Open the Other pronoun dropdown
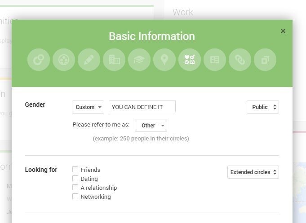306x223 pixels. tap(151, 125)
